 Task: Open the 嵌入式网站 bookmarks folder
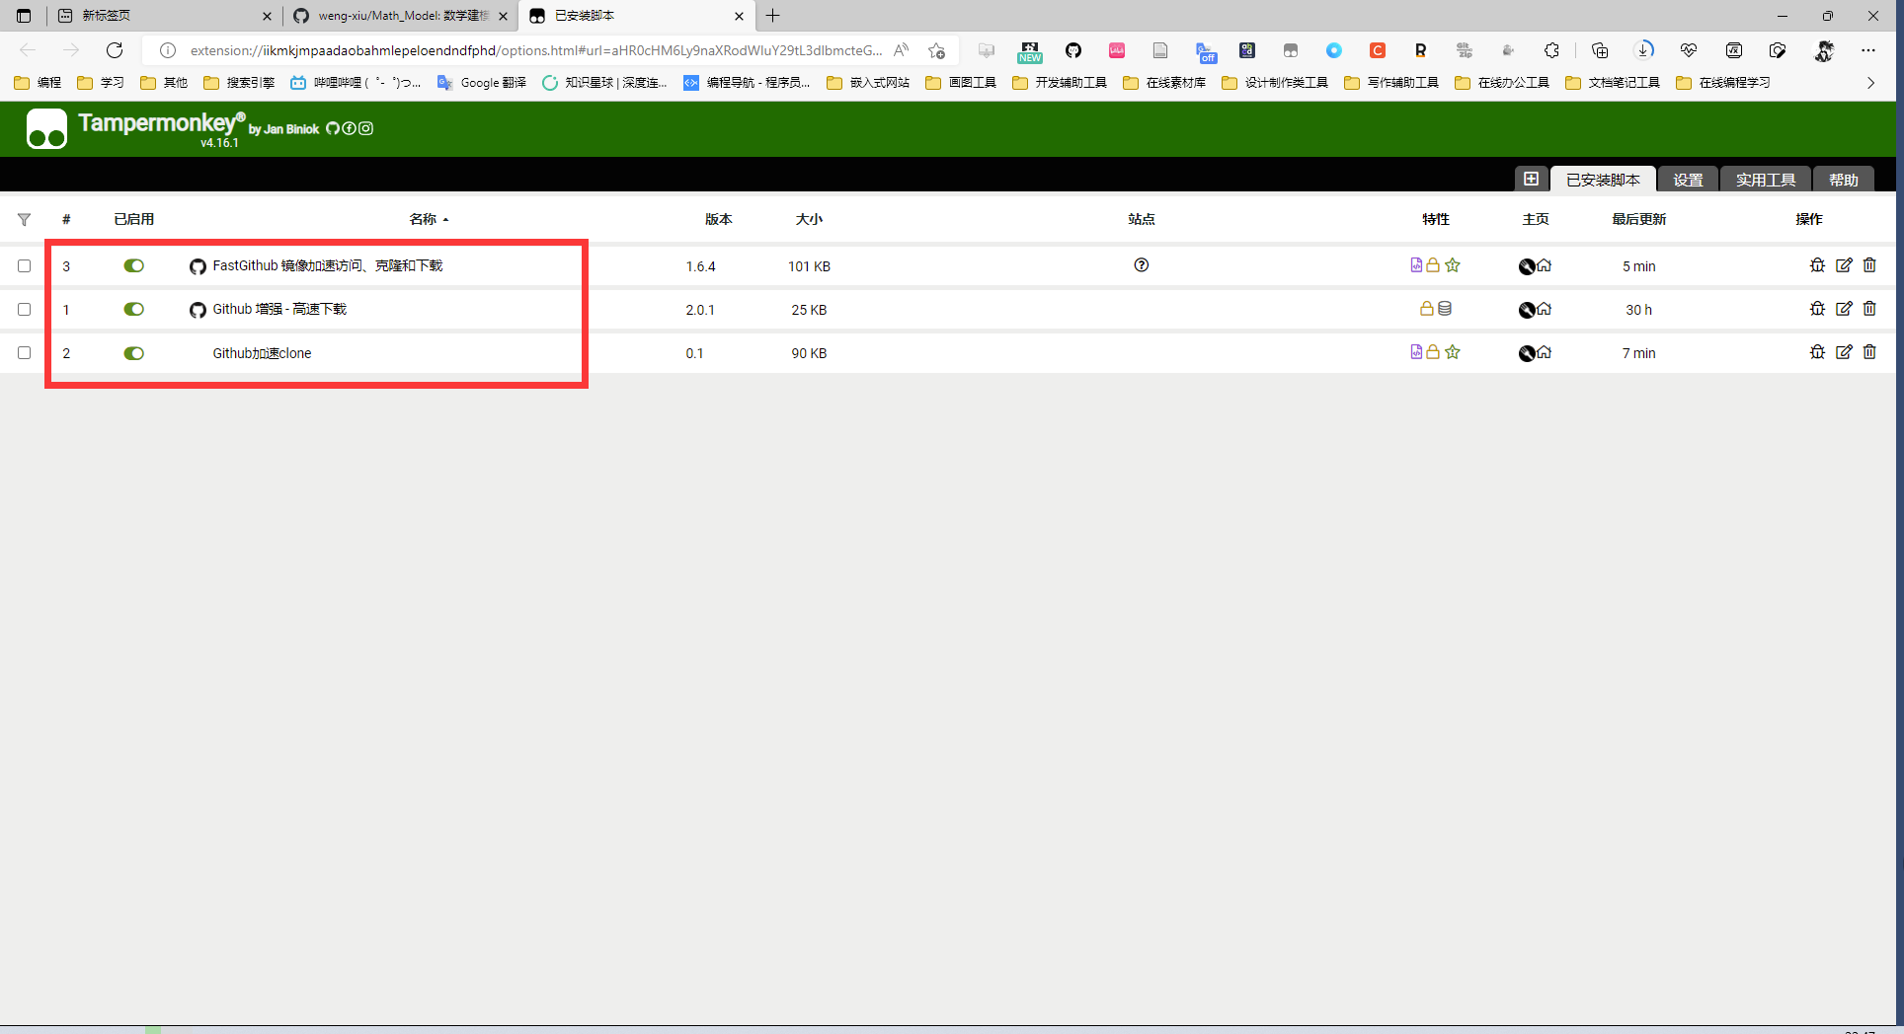pos(868,83)
